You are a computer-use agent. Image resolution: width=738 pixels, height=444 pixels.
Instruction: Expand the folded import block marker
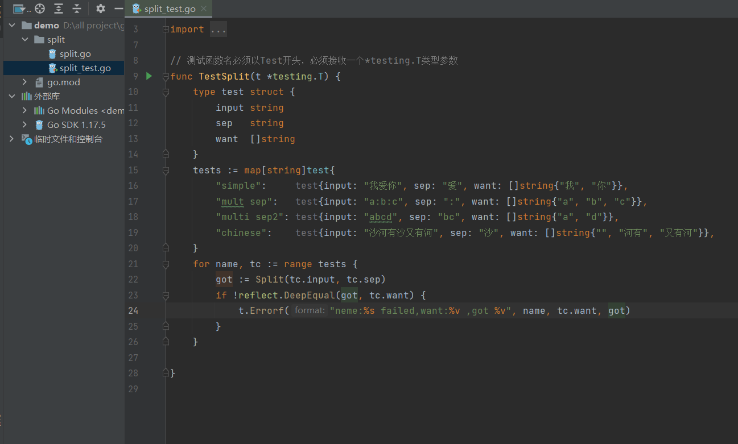[x=166, y=29]
